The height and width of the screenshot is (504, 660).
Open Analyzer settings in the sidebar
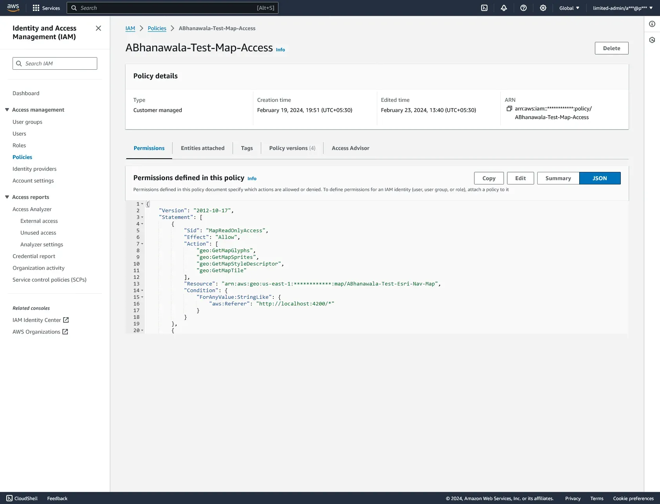pos(42,244)
